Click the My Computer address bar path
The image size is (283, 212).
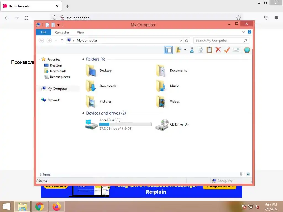[87, 40]
